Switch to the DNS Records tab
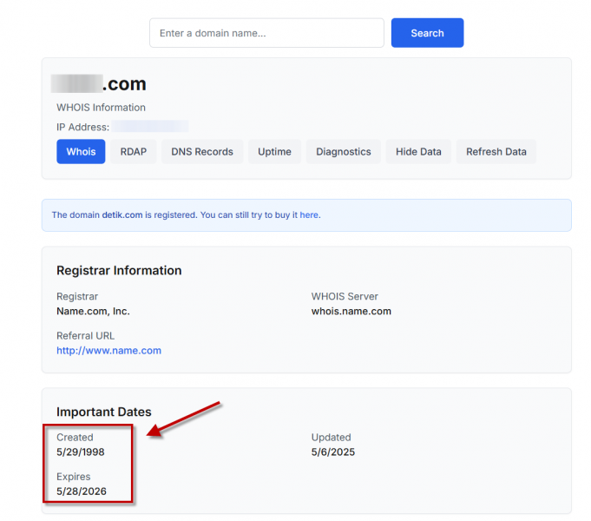The width and height of the screenshot is (591, 521). pos(202,152)
